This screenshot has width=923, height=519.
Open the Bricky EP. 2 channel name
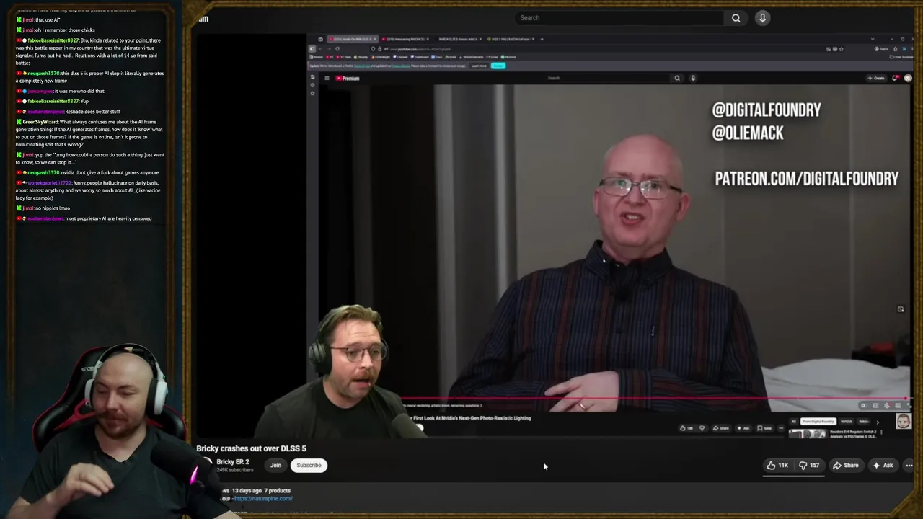tap(232, 462)
